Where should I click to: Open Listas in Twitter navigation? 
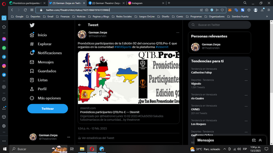(39, 80)
